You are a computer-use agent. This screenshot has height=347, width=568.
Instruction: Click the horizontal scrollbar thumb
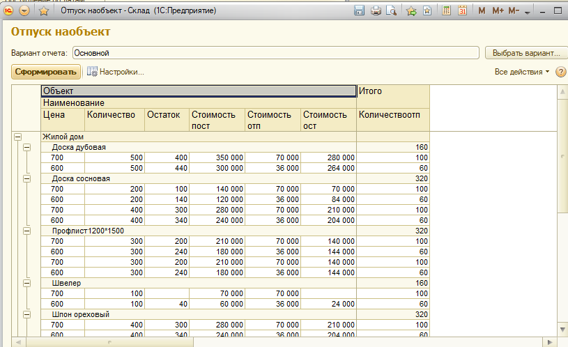(109, 342)
